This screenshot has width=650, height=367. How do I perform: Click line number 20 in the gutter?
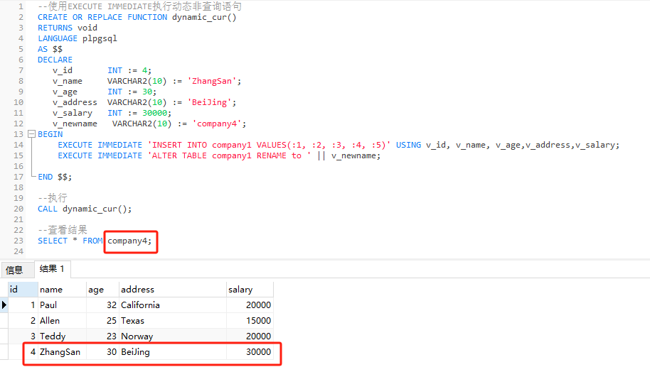(x=18, y=209)
